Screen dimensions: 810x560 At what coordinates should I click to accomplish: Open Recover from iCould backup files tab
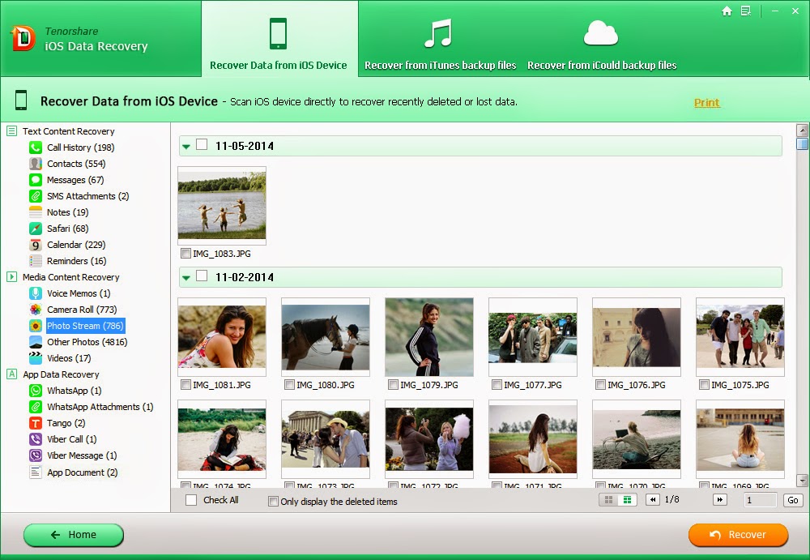[x=602, y=45]
